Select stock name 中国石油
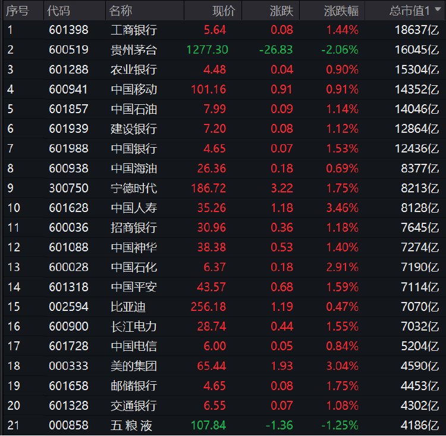The height and width of the screenshot is (436, 446). 134,109
